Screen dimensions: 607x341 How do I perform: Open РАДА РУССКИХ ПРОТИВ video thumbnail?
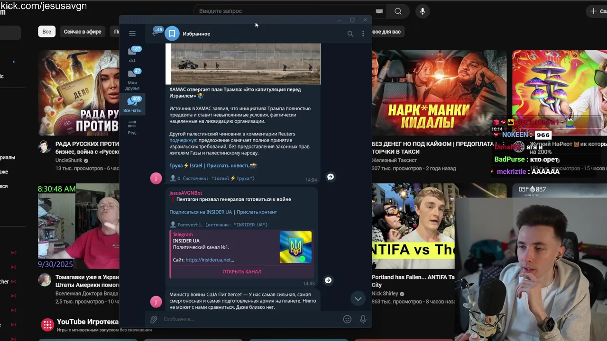click(79, 93)
